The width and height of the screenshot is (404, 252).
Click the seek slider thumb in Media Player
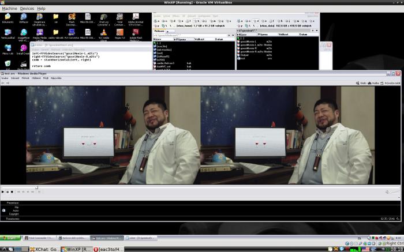tap(36, 187)
